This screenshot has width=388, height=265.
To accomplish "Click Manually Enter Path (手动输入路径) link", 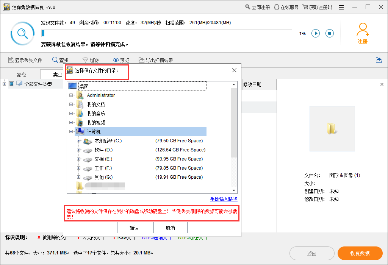I will tap(224, 199).
